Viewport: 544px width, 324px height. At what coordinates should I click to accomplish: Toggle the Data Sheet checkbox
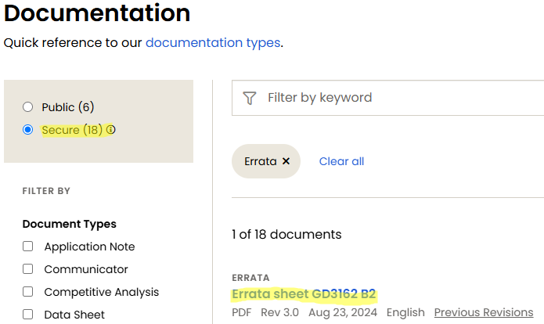coord(28,315)
